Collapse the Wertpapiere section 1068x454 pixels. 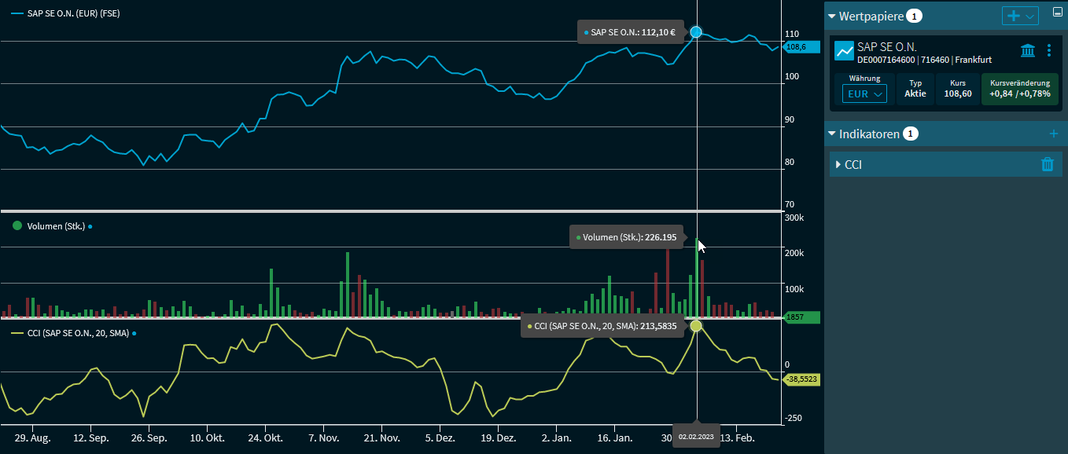(x=832, y=16)
